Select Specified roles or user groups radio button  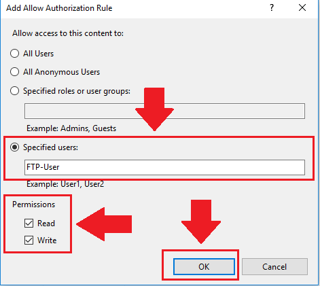(14, 91)
